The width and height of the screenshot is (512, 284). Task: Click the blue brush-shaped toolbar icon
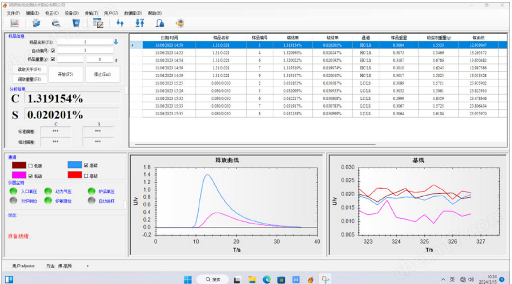pyautogui.click(x=160, y=23)
